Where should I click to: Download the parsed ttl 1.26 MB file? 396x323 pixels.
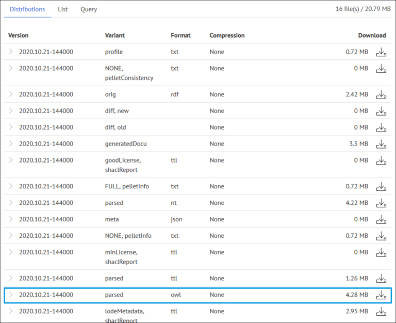[381, 279]
